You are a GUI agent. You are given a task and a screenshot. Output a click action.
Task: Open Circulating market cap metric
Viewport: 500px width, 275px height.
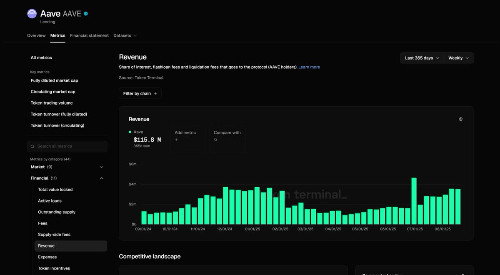pos(53,92)
